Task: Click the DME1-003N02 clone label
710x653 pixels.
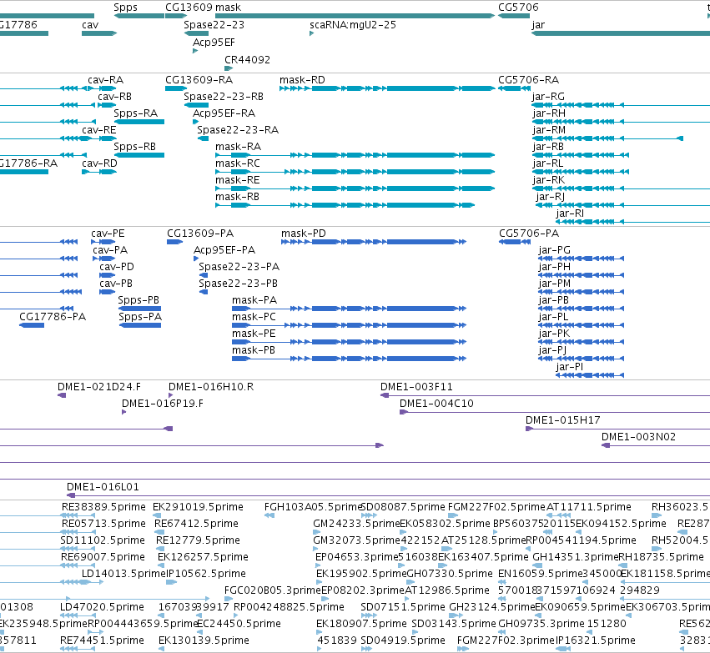Action: pyautogui.click(x=638, y=437)
